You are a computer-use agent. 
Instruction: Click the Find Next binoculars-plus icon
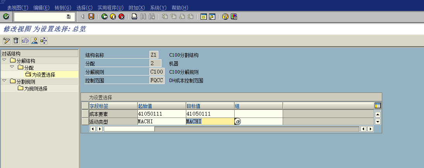click(x=152, y=17)
